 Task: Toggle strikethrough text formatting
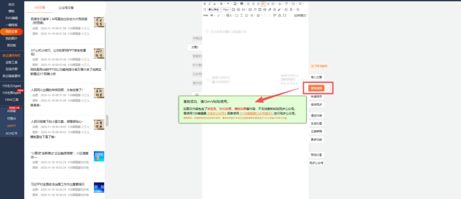click(x=221, y=3)
